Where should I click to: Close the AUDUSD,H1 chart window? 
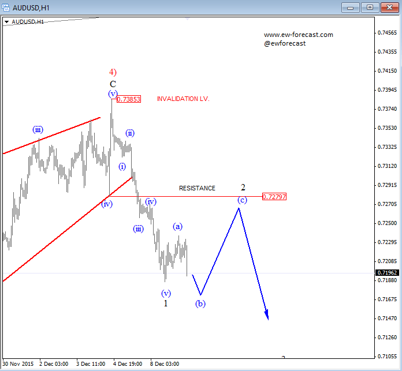click(389, 8)
